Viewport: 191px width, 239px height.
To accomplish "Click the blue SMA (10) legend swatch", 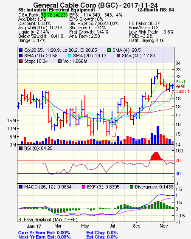I will tap(21, 56).
